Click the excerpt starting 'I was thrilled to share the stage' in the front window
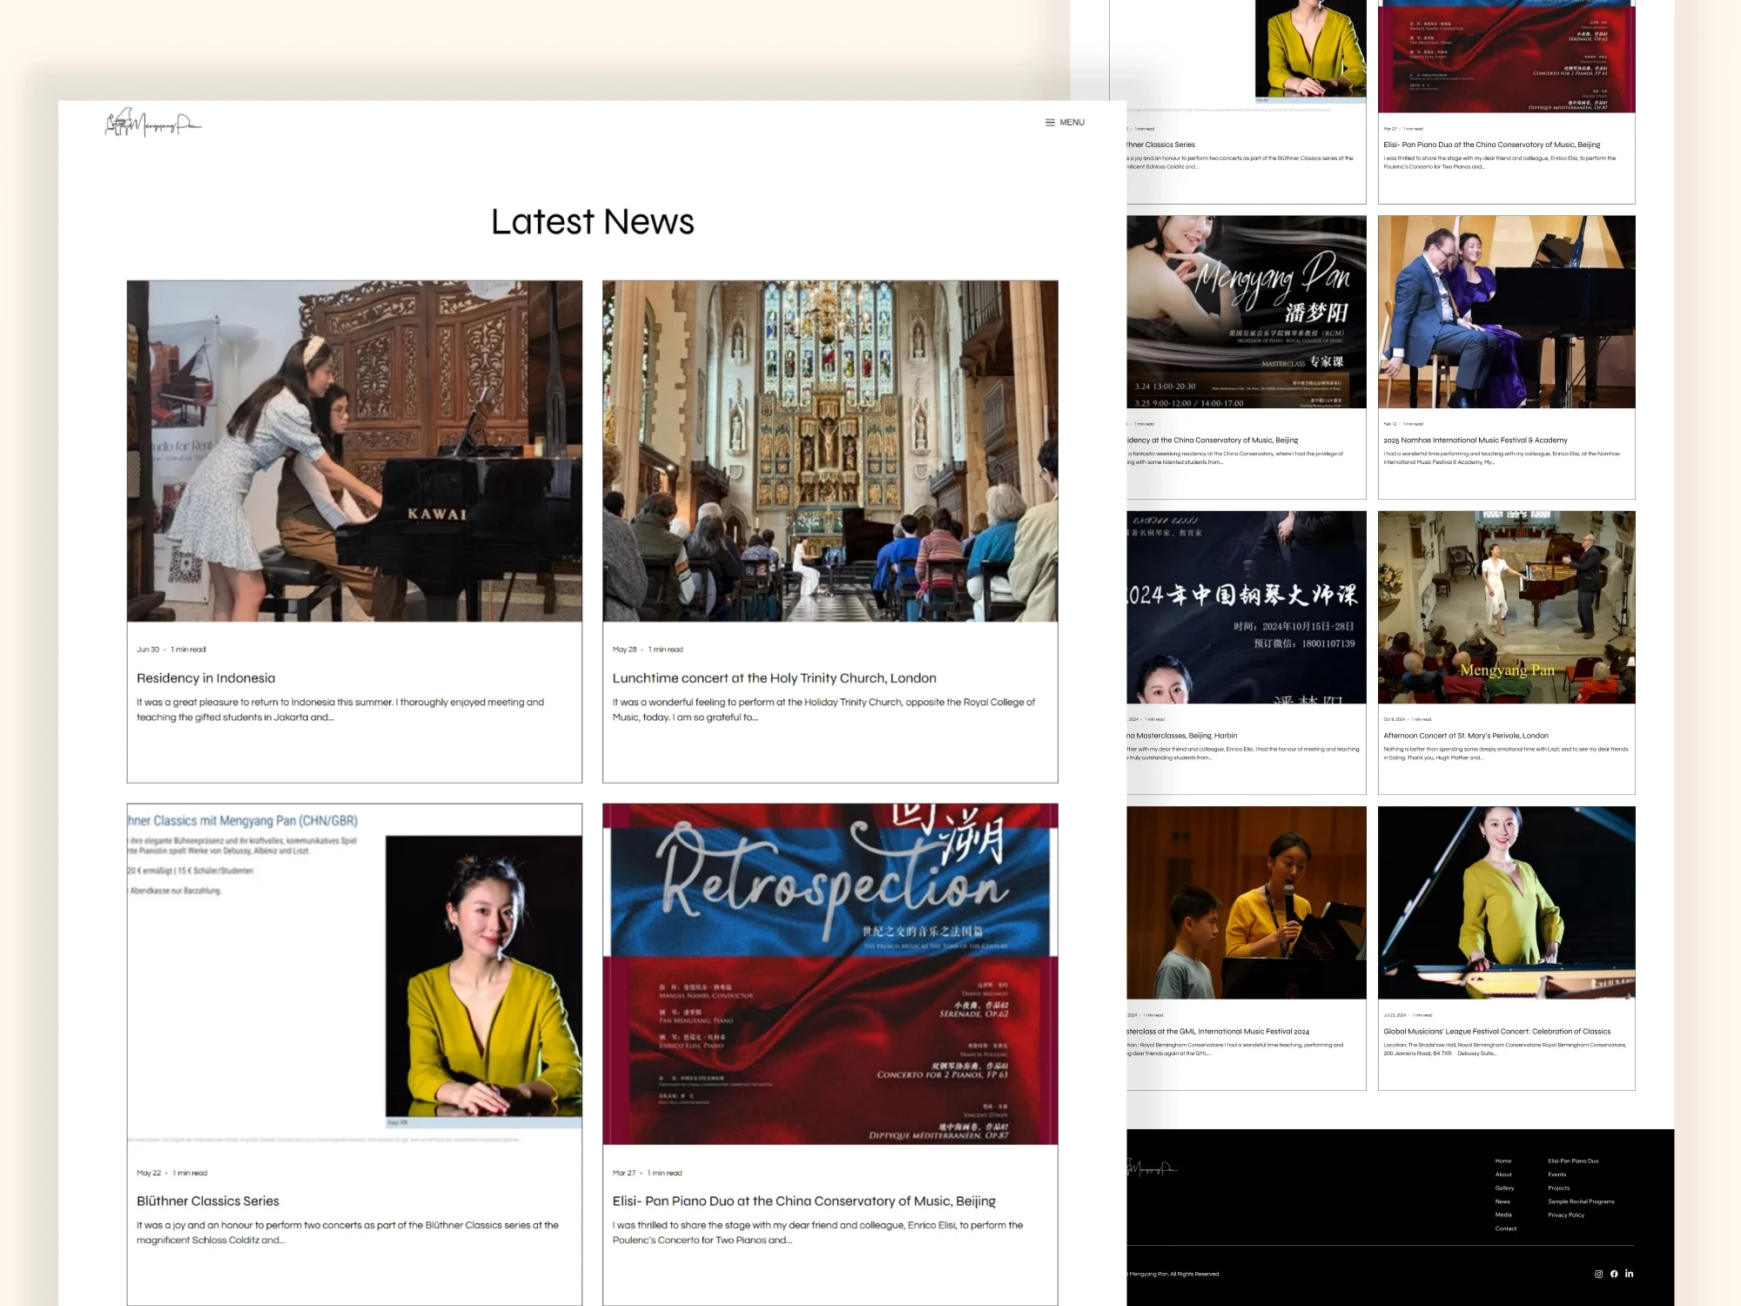The image size is (1741, 1306). 817,1232
